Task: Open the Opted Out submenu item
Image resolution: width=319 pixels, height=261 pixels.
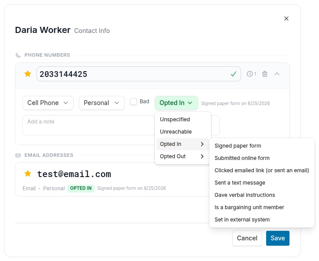Action: tap(183, 156)
